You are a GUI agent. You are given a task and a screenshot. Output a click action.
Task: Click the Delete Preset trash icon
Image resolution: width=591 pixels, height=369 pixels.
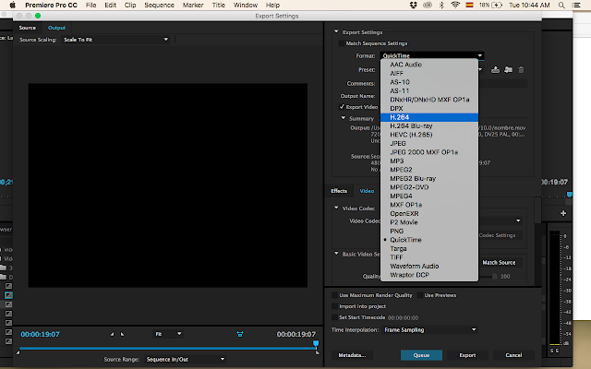pyautogui.click(x=521, y=70)
